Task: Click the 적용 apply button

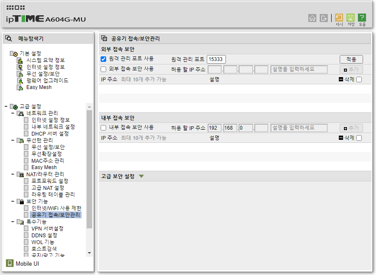Action: (x=351, y=59)
